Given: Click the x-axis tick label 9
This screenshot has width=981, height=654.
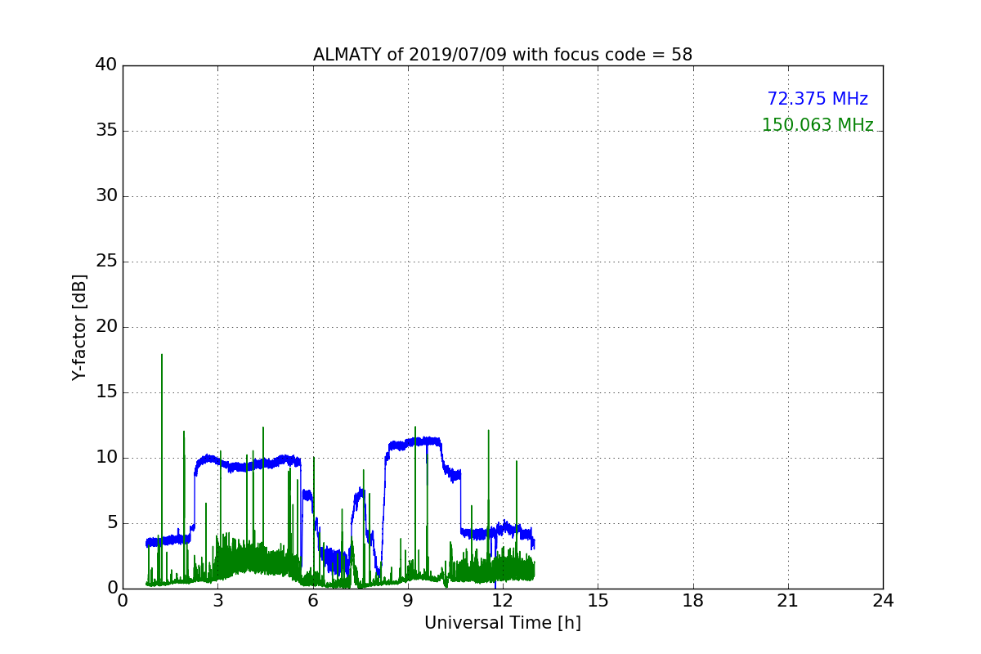Looking at the screenshot, I should click(x=408, y=600).
